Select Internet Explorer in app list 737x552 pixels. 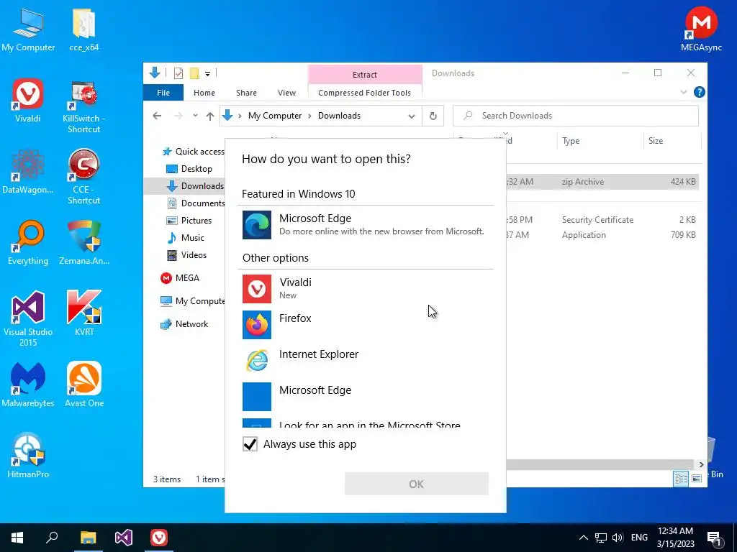pos(365,361)
